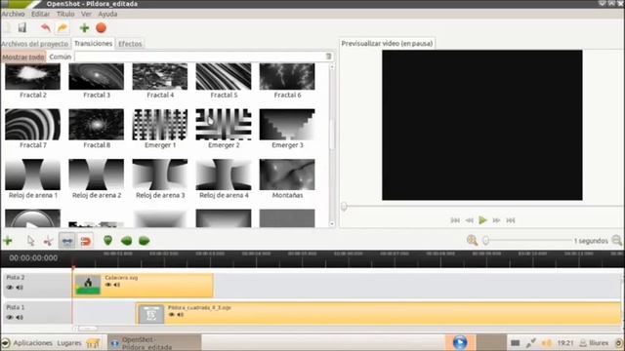Open the Ayuda menu
The image size is (625, 351).
tap(107, 14)
